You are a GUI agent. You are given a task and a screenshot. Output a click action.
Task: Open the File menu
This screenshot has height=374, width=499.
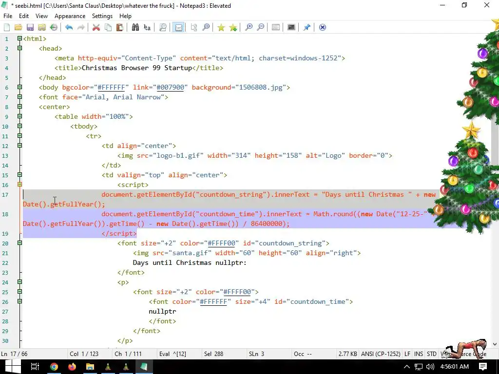[8, 16]
